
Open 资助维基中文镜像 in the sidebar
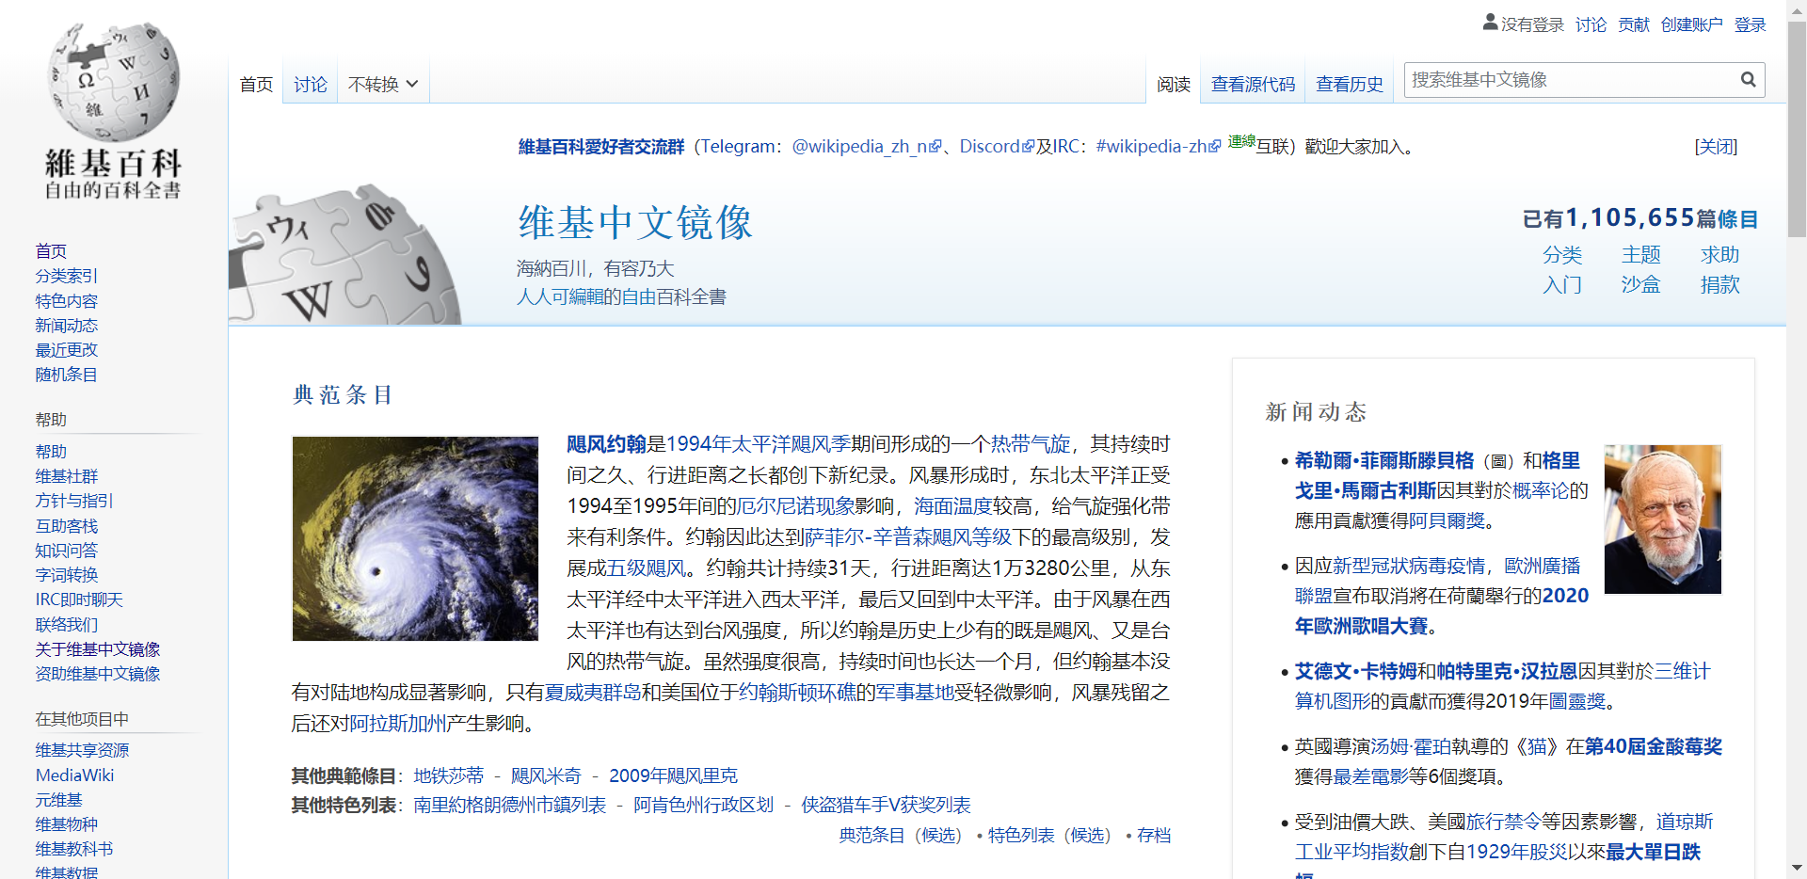pos(98,674)
